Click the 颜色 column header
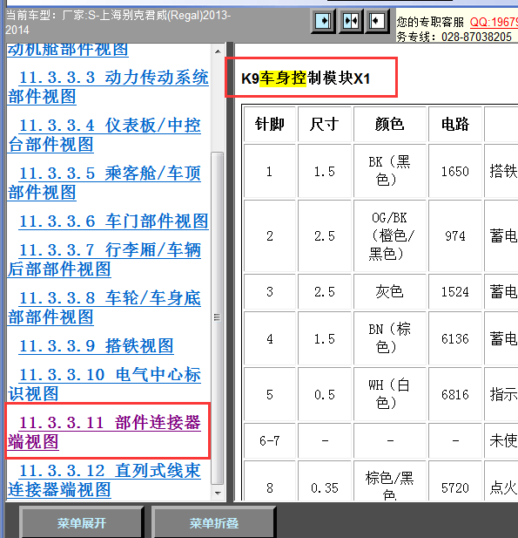This screenshot has width=518, height=538. pos(390,124)
